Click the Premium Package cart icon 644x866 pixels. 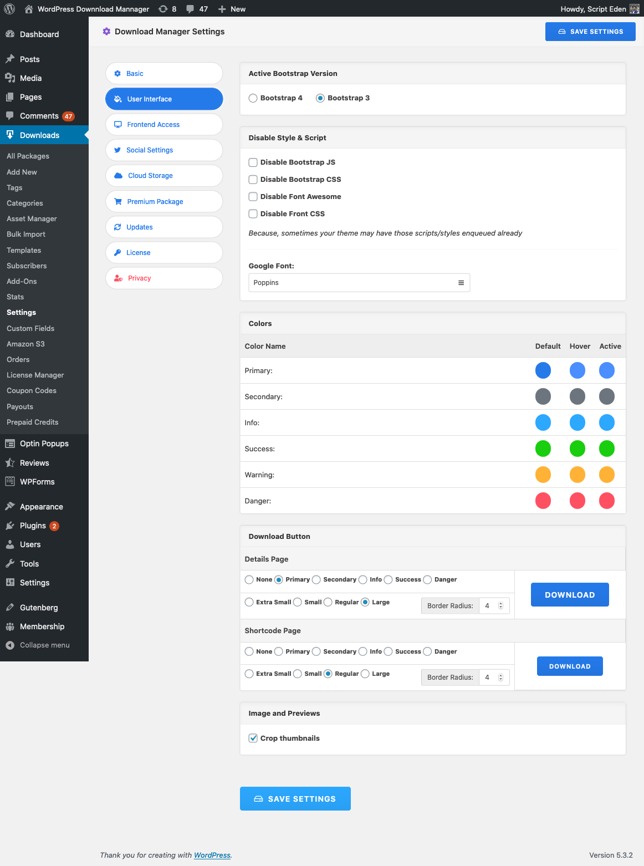(x=118, y=201)
